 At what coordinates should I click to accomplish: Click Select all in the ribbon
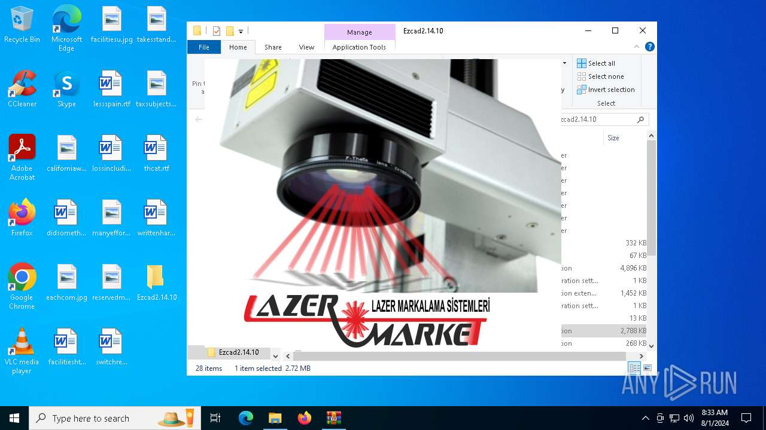pos(596,63)
